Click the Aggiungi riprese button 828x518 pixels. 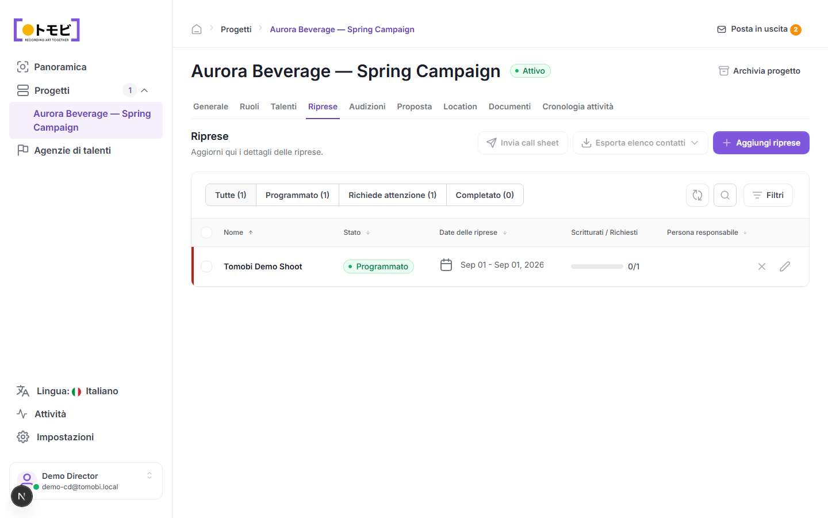tap(761, 143)
